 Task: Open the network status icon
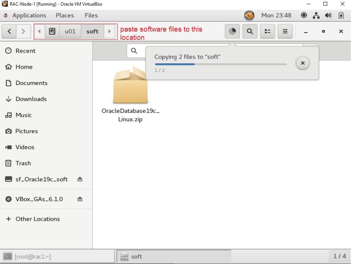pos(316,15)
